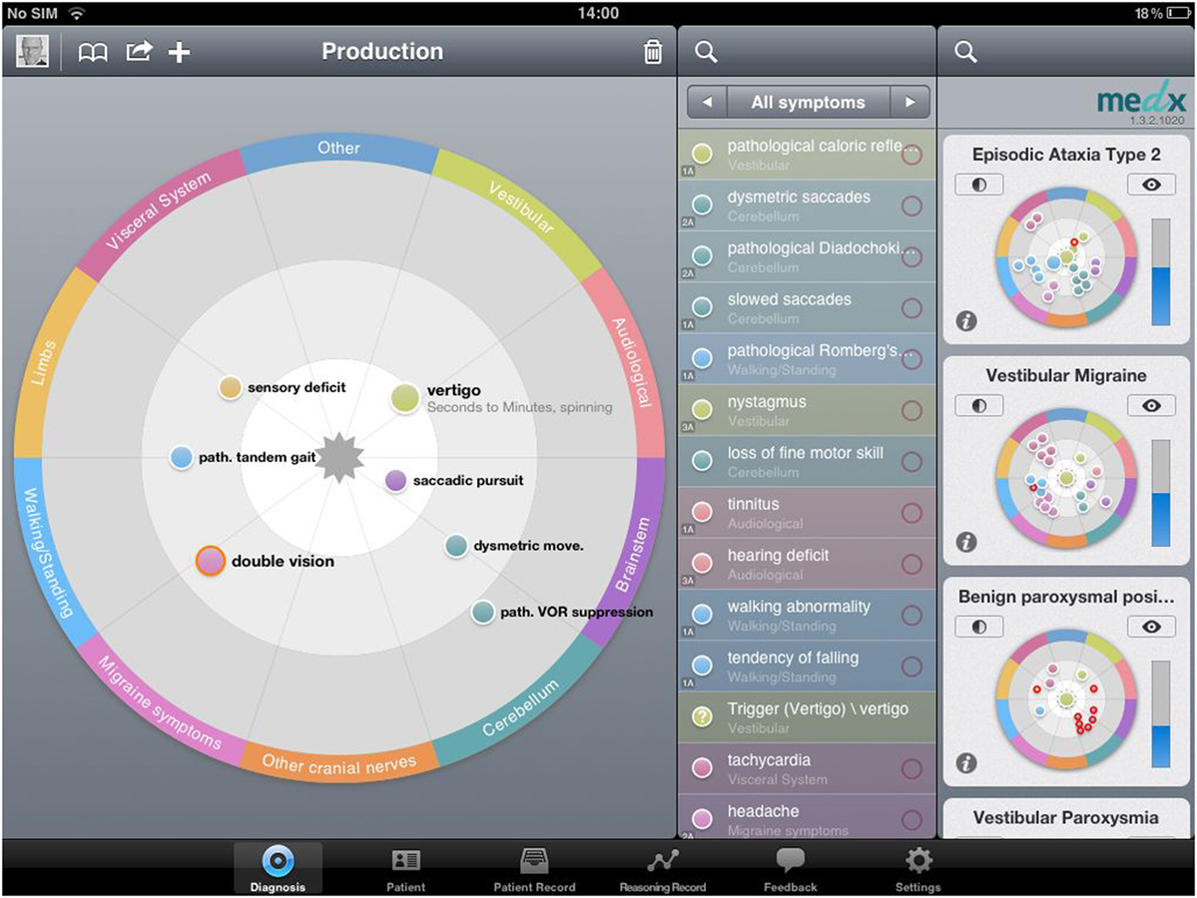1197x898 pixels.
Task: Tap the path. tandem gait dot
Action: (x=181, y=457)
